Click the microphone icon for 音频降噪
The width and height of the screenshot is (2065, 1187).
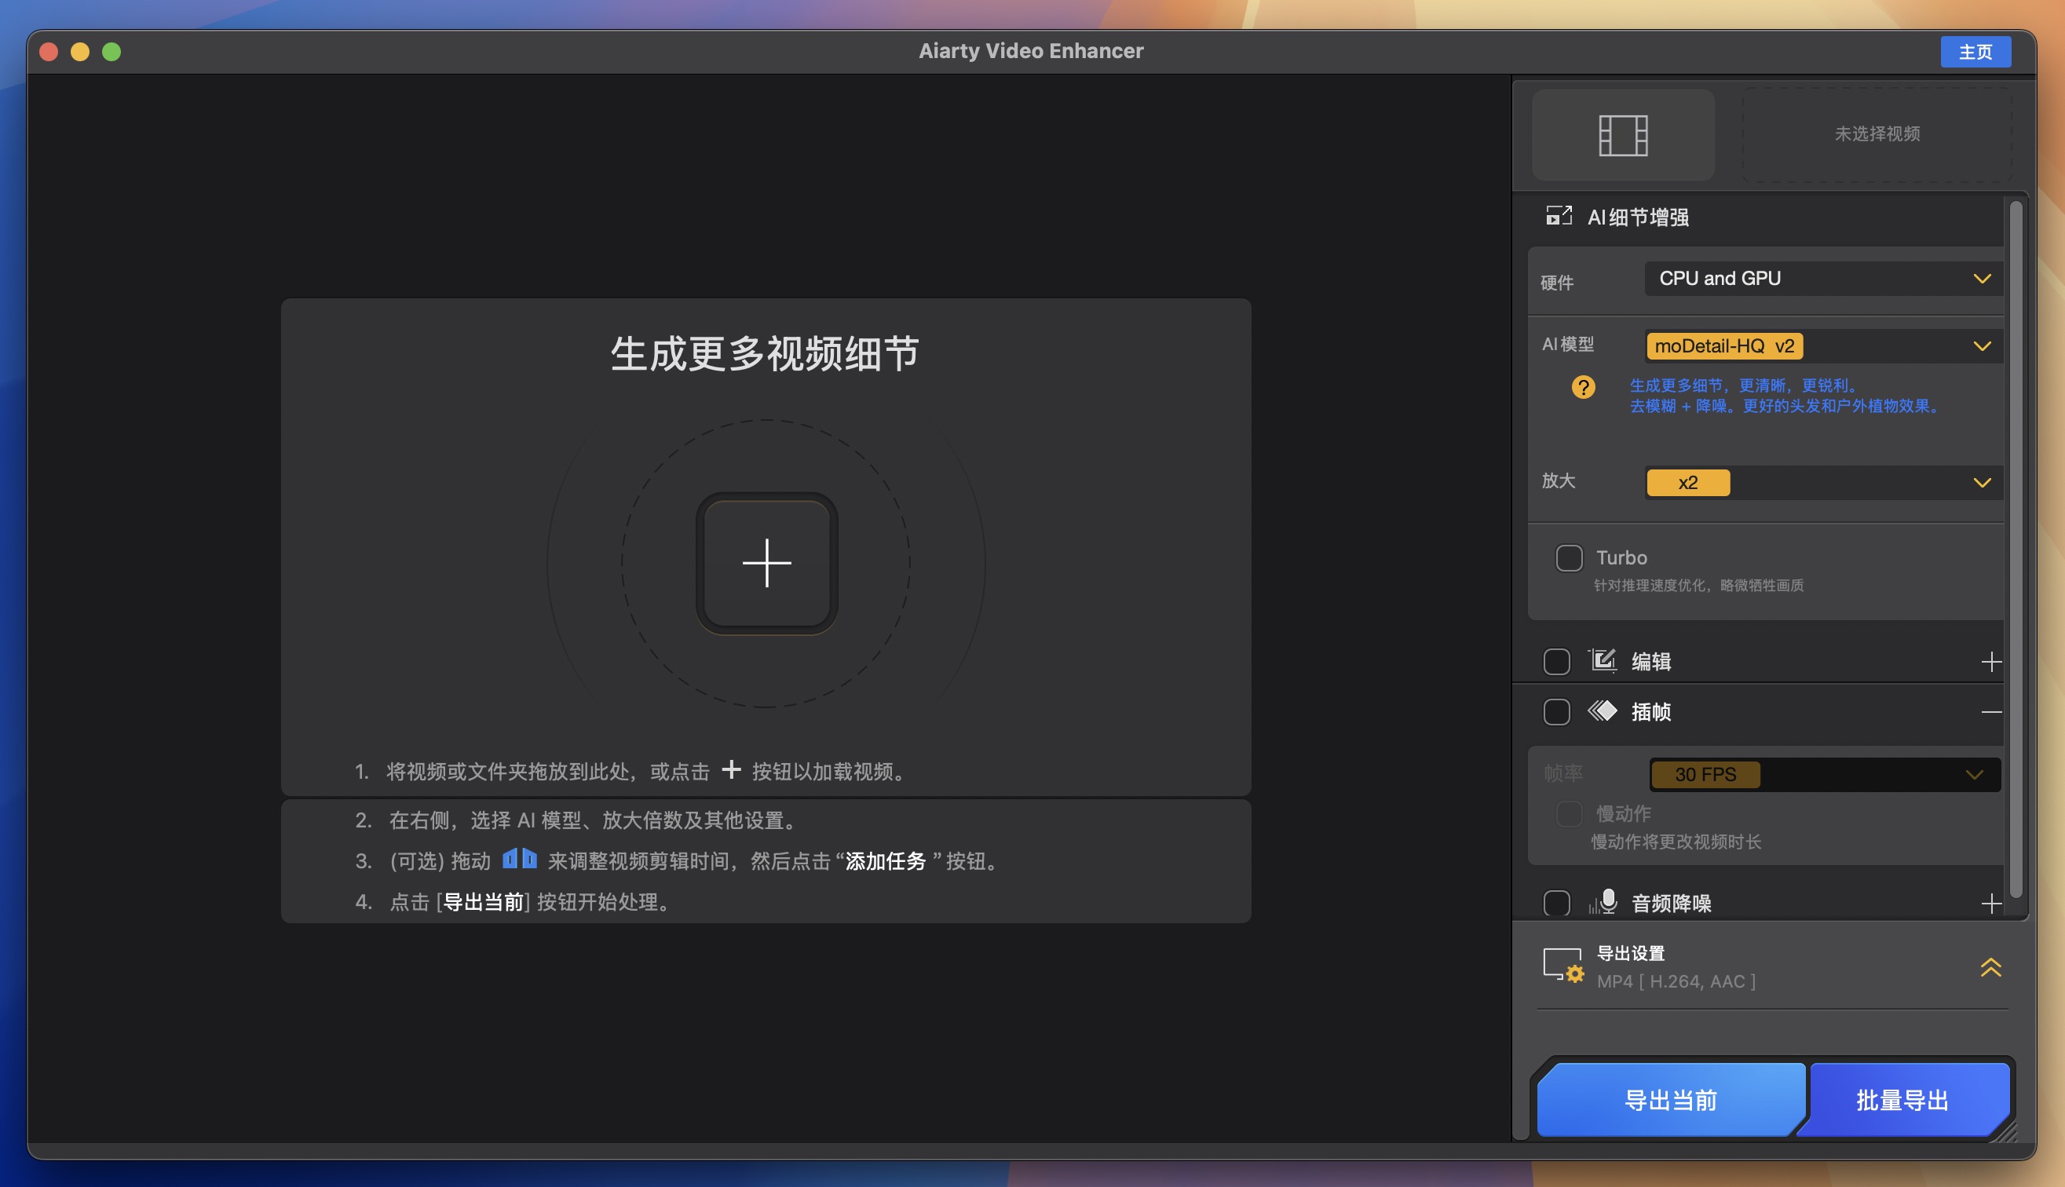1604,902
